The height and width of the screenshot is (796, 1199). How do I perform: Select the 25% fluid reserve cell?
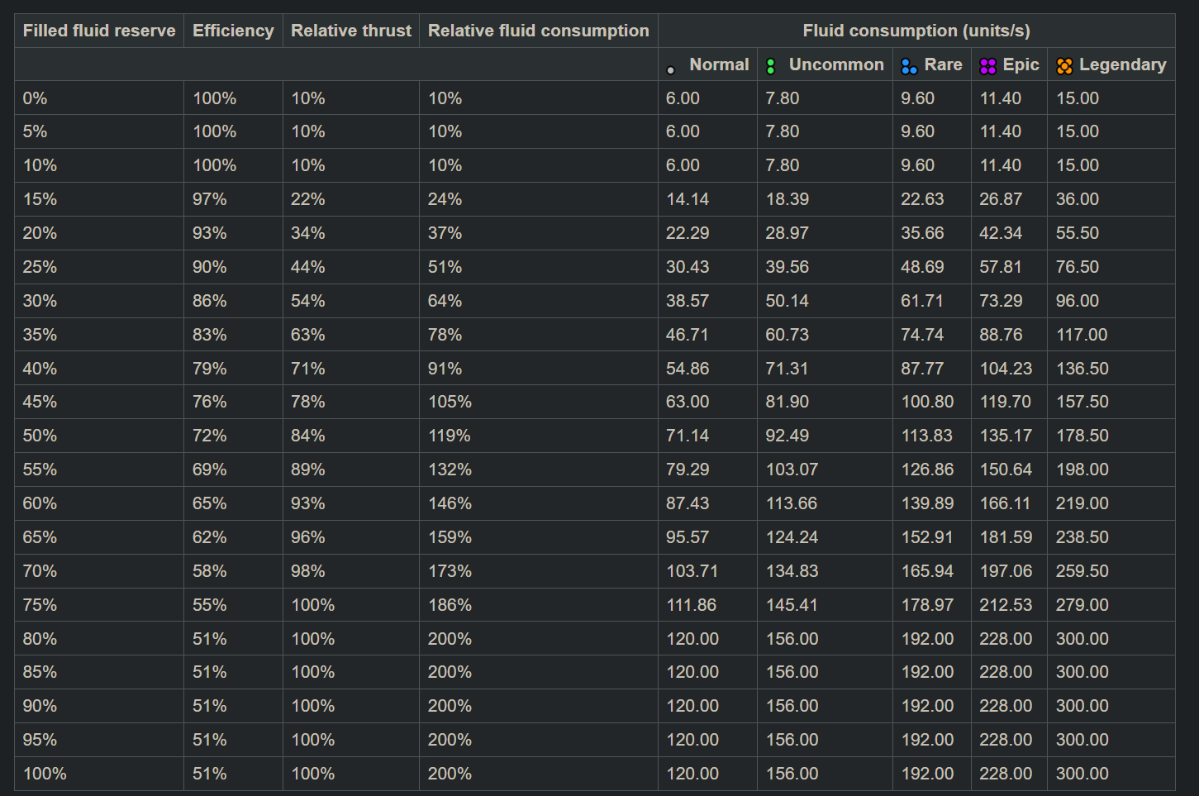[x=99, y=267]
